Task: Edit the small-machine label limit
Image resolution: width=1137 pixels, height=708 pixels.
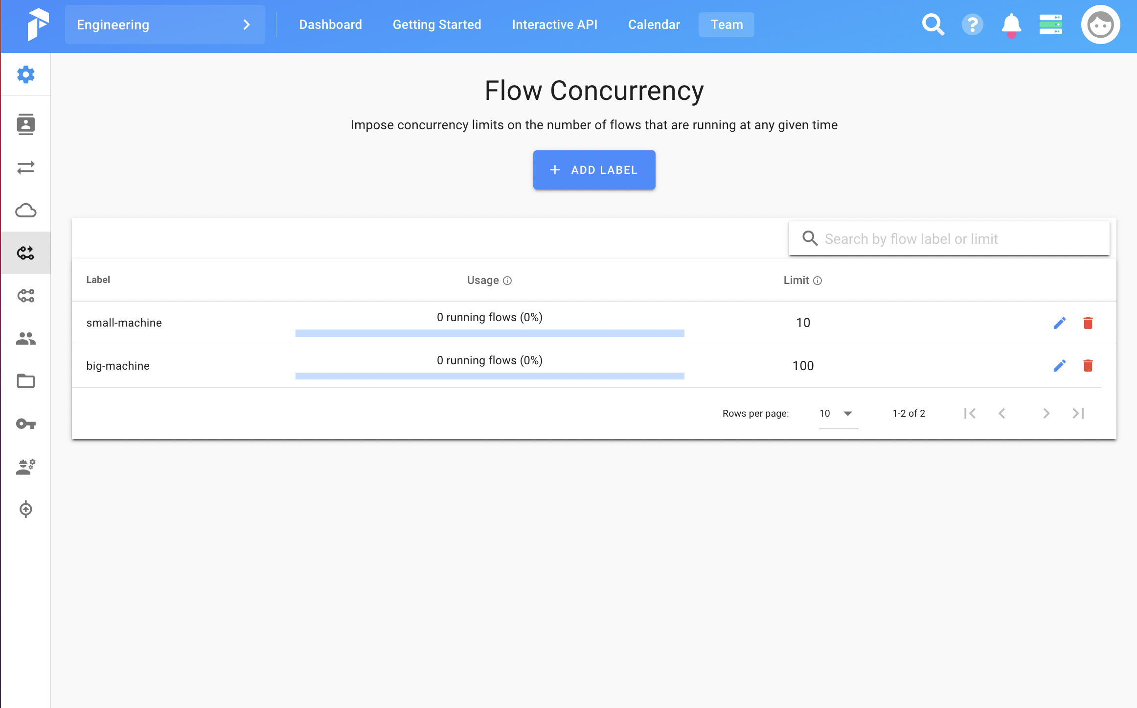Action: click(x=1059, y=323)
